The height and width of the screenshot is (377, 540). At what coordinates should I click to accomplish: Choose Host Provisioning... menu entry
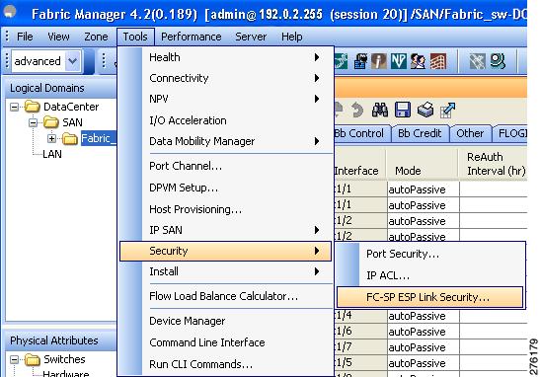tap(225, 209)
